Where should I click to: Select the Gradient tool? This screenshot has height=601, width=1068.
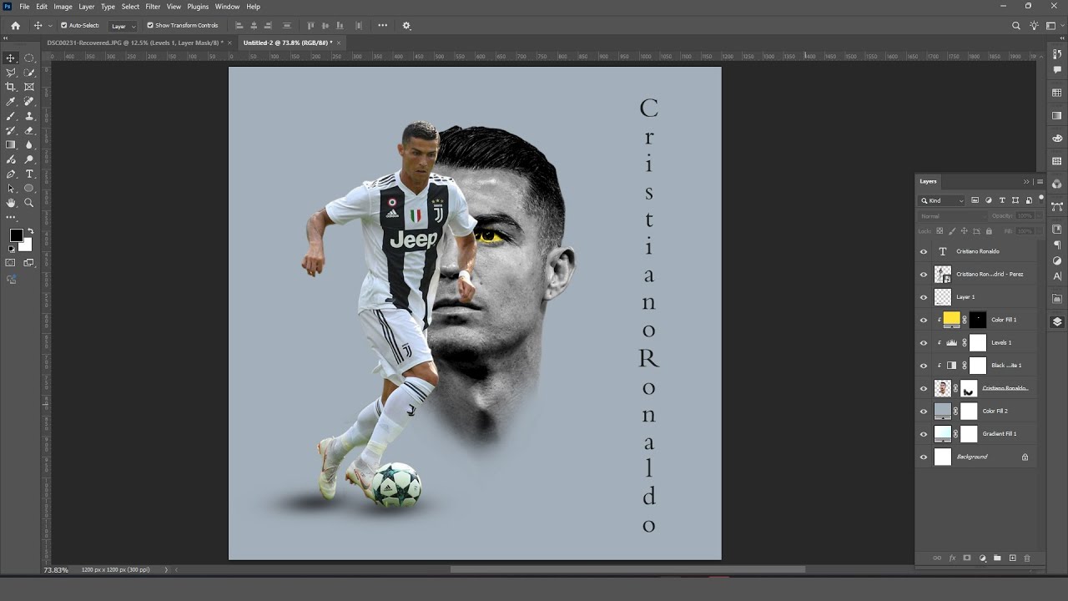[11, 144]
